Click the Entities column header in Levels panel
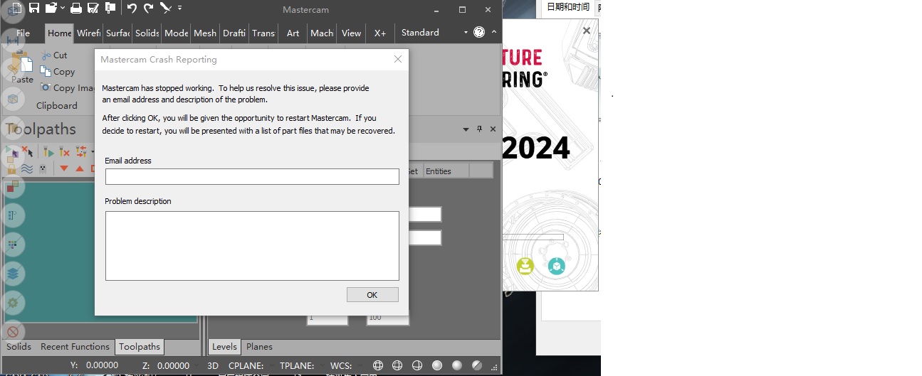The width and height of the screenshot is (922, 376). [446, 171]
